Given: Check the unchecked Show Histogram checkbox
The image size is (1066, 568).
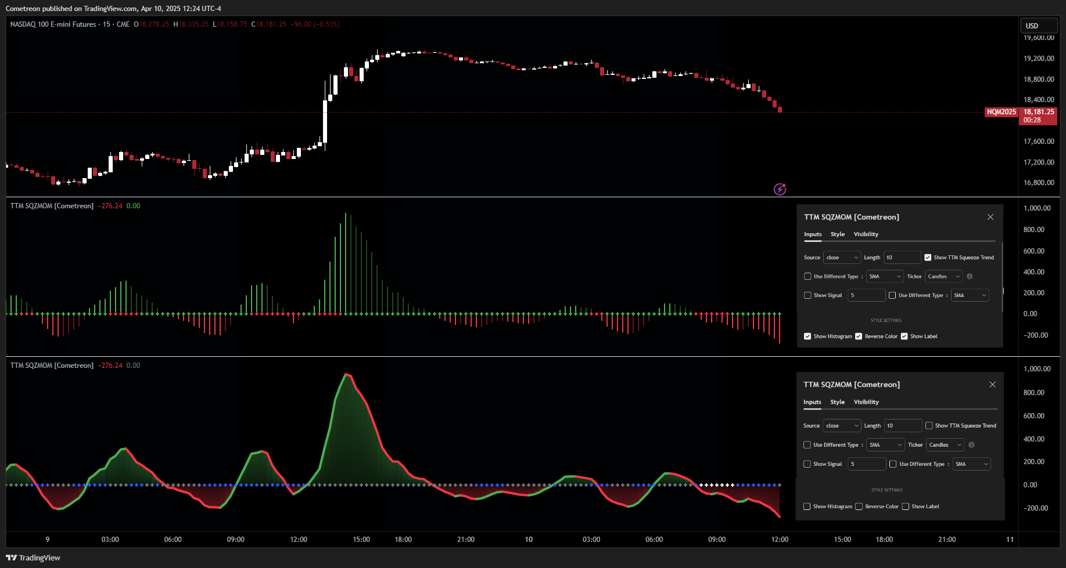Looking at the screenshot, I should (807, 507).
